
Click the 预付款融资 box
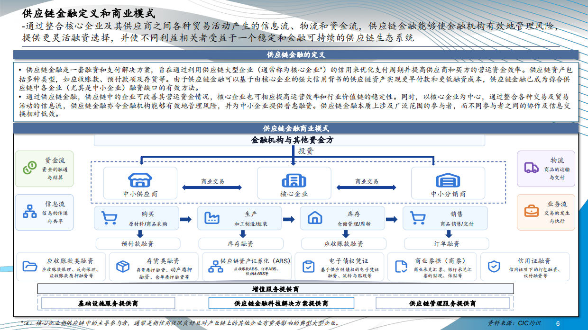pos(138,244)
